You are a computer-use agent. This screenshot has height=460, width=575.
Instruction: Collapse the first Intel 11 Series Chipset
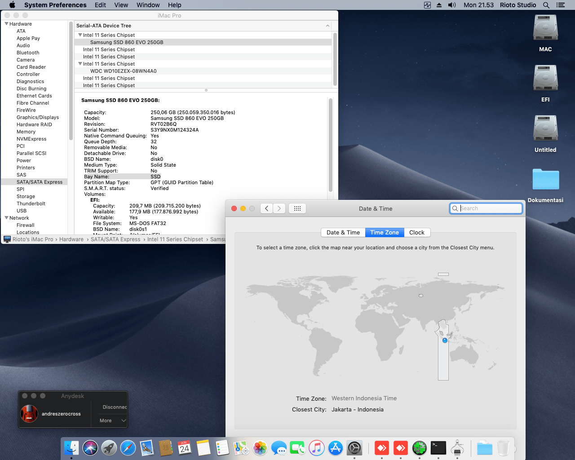(x=80, y=35)
